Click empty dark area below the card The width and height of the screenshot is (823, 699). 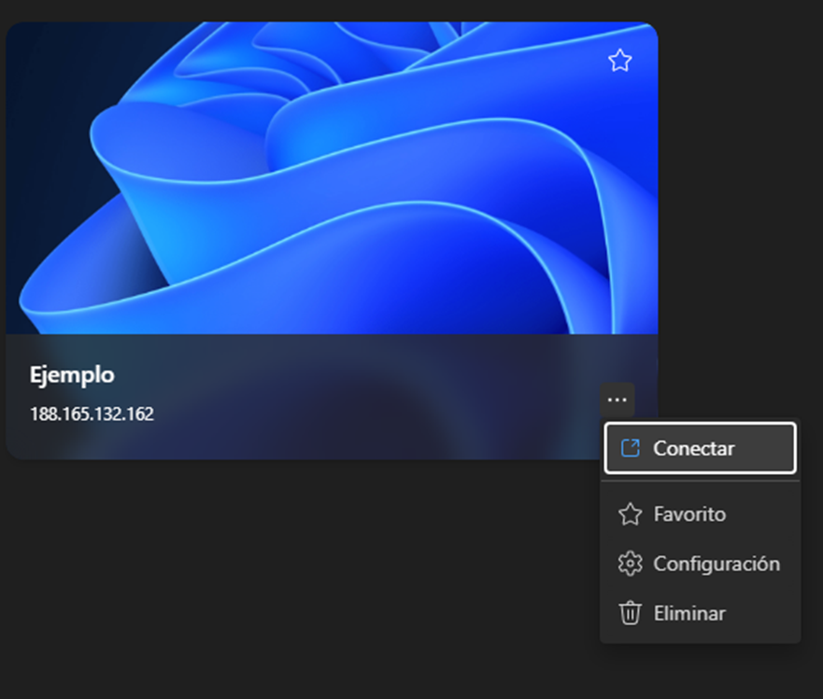point(280,579)
